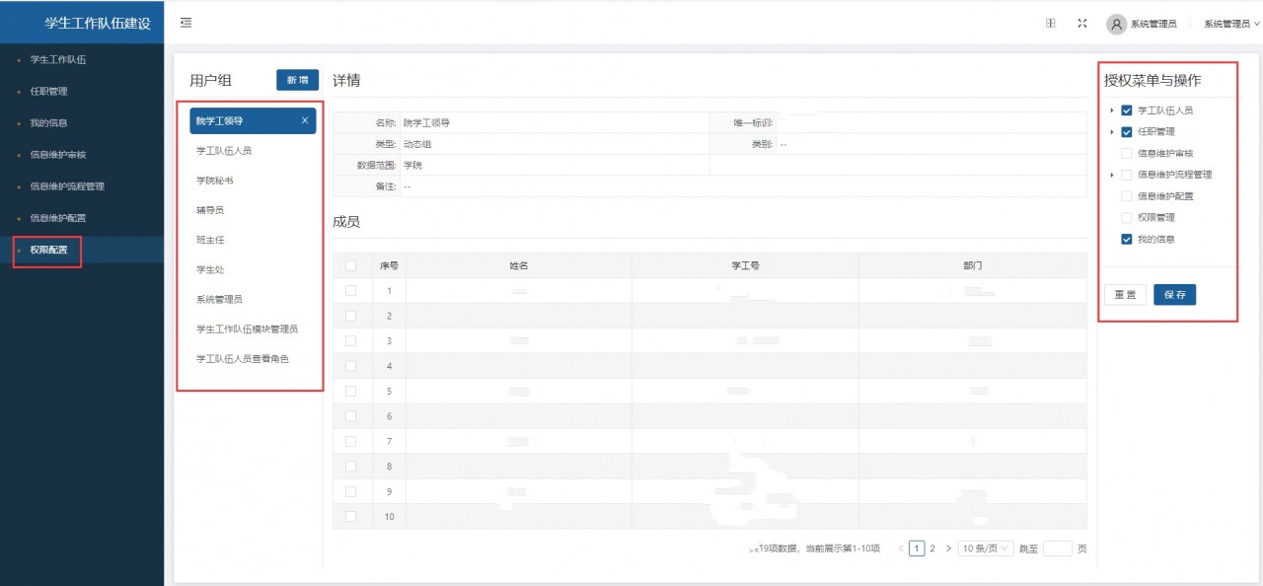Open 任职管理 in the left sidebar

[x=48, y=92]
